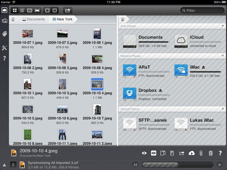Collapse the iPad Places section
The height and width of the screenshot is (170, 227).
click(x=223, y=26)
